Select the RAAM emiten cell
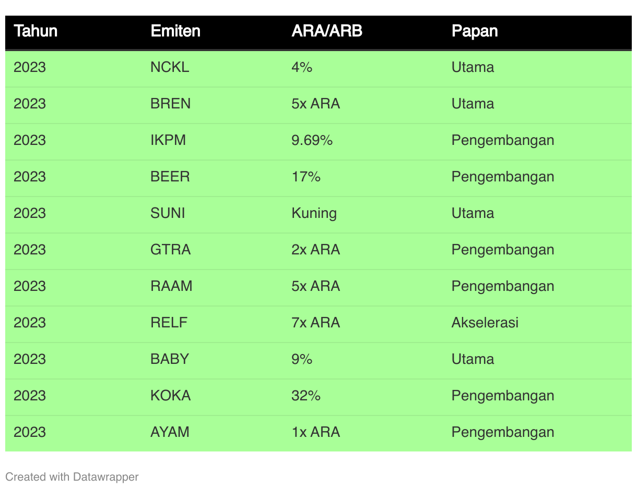 [x=171, y=286]
